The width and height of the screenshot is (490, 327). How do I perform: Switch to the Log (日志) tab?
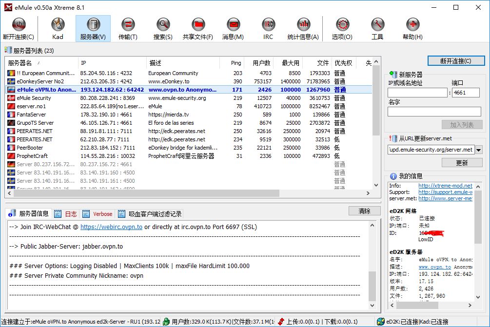pyautogui.click(x=66, y=214)
